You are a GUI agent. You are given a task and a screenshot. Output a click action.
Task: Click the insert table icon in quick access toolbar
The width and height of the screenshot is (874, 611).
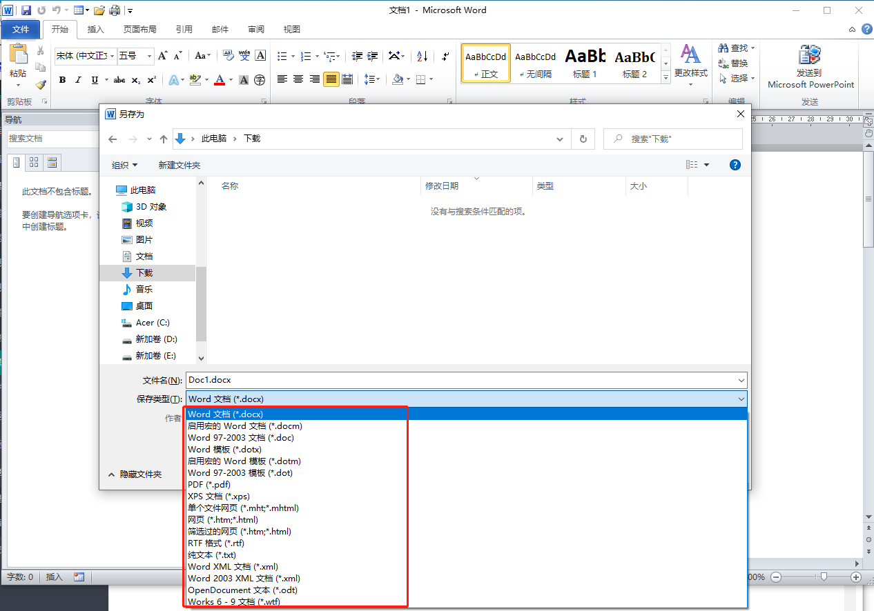79,10
